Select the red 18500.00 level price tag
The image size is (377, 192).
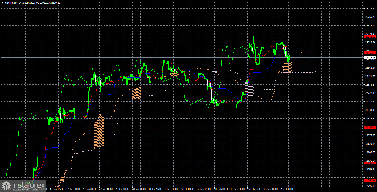pyautogui.click(x=370, y=163)
